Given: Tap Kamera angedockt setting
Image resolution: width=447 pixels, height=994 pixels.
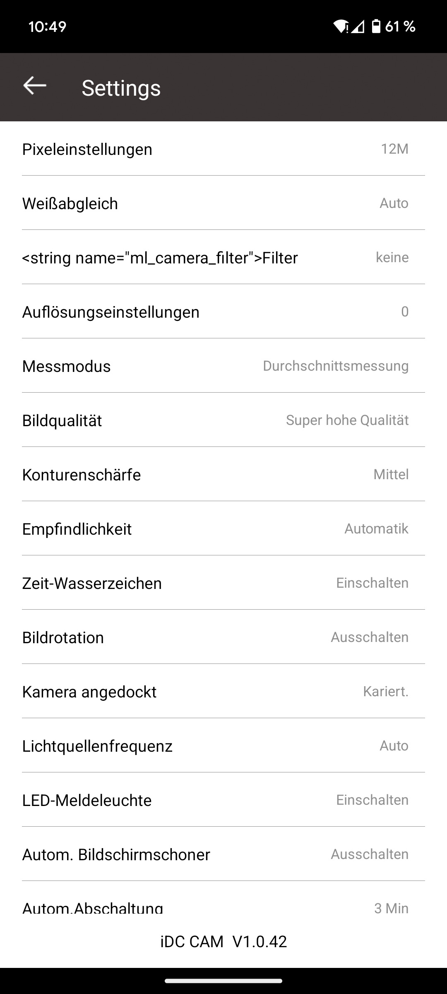Looking at the screenshot, I should coord(223,692).
